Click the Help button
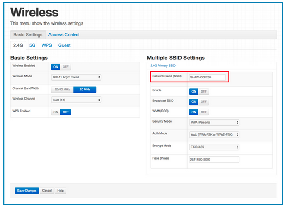 coord(60,191)
